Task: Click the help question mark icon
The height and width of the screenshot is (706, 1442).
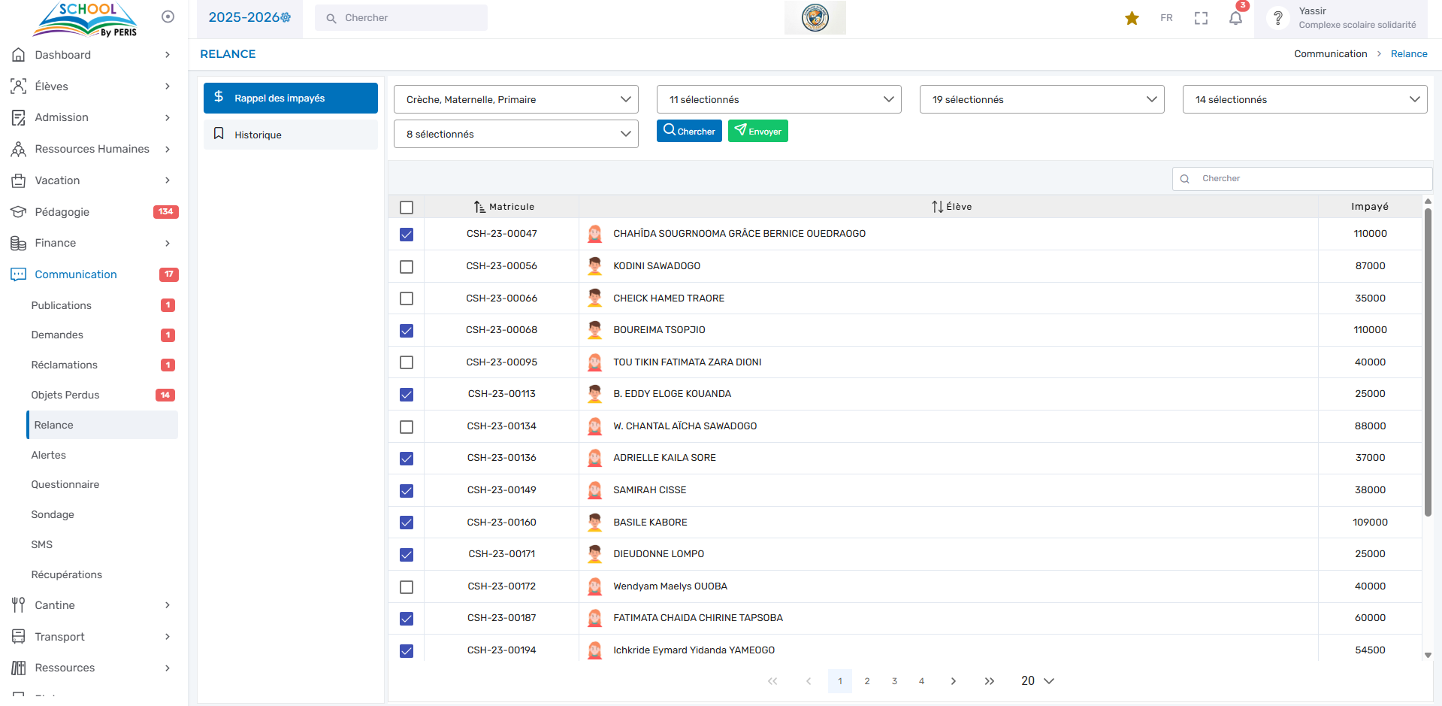Action: (x=1277, y=18)
